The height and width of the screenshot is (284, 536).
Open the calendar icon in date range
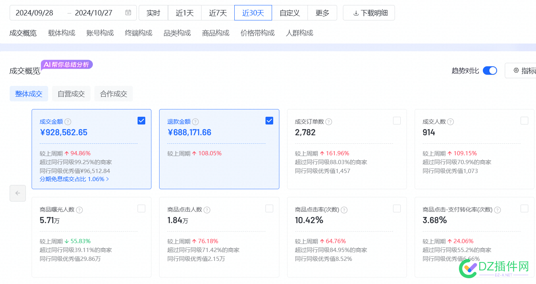point(128,13)
